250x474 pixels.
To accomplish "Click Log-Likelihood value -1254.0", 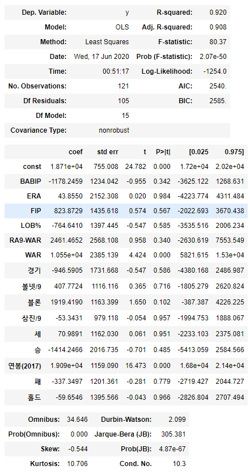I will pyautogui.click(x=215, y=71).
